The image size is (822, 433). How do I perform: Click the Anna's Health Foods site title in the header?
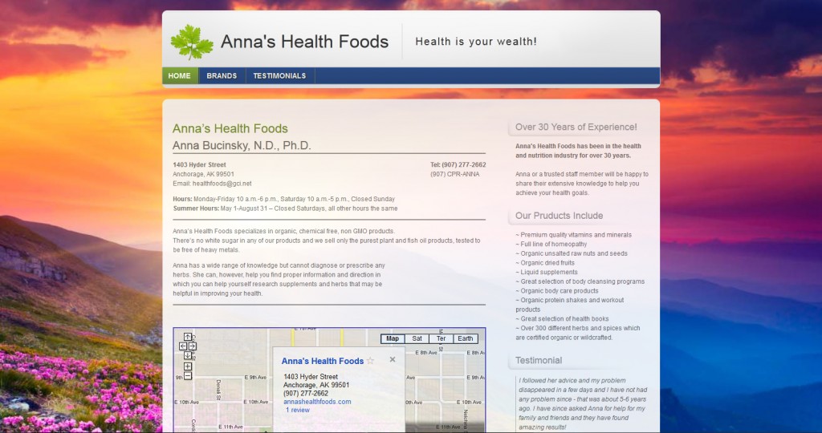coord(304,42)
